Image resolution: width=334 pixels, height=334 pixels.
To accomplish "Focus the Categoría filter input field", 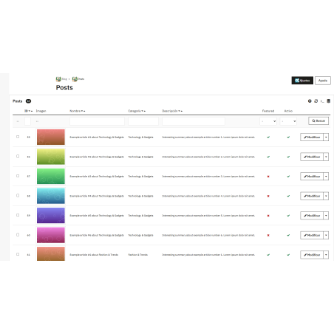I will click(143, 121).
